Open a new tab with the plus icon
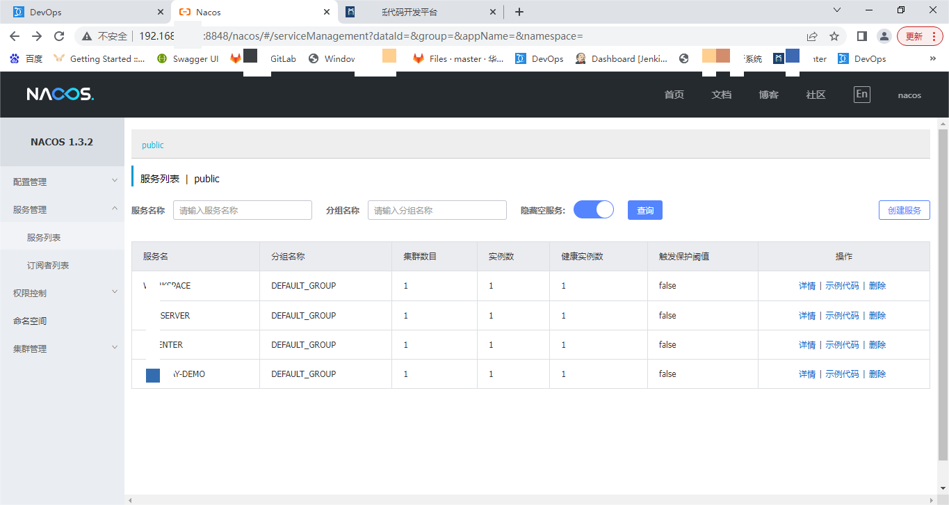Image resolution: width=949 pixels, height=505 pixels. (519, 12)
